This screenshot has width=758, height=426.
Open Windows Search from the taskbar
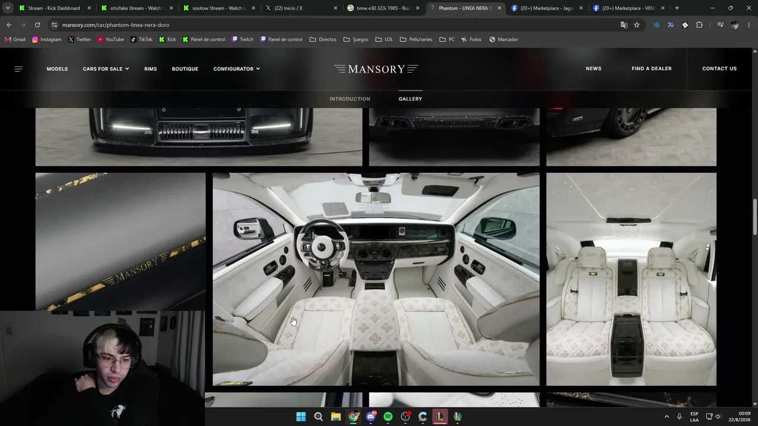click(x=319, y=417)
